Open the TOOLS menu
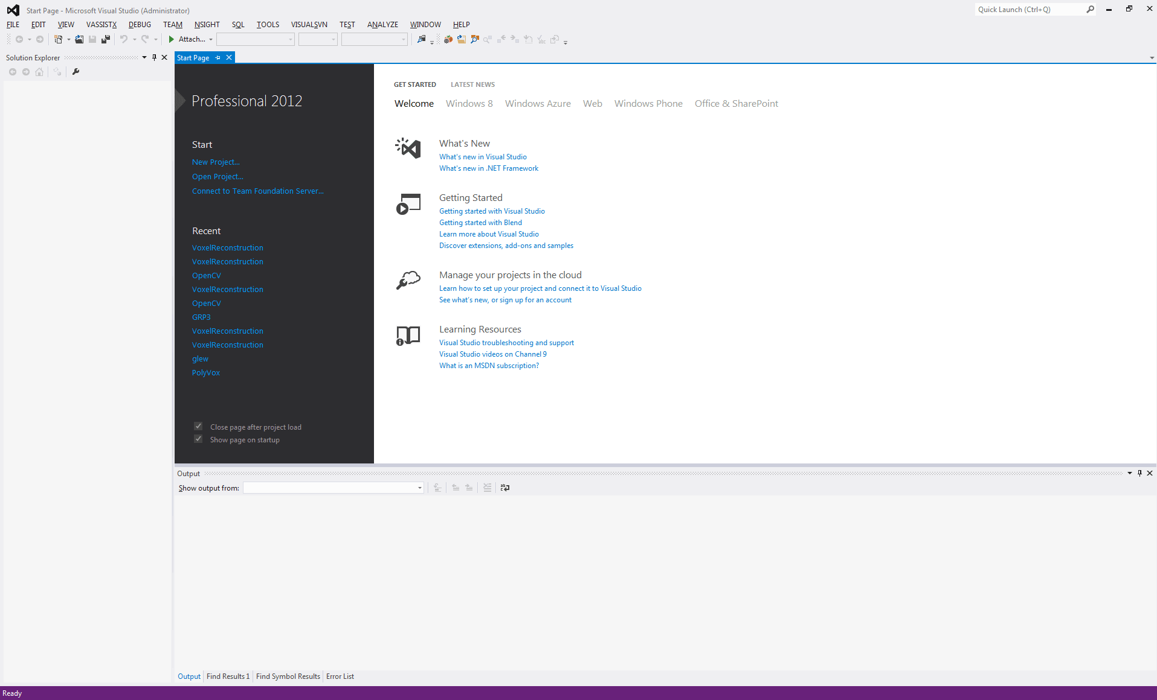Image resolution: width=1157 pixels, height=700 pixels. click(268, 25)
